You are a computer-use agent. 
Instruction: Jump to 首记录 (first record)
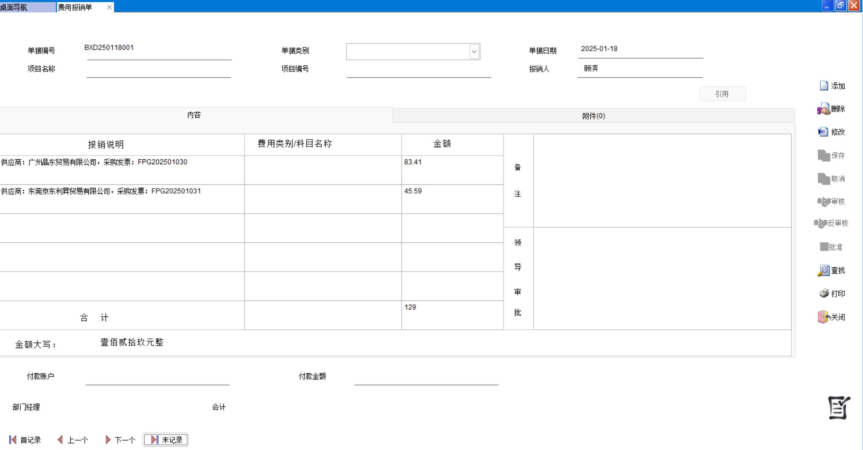25,440
